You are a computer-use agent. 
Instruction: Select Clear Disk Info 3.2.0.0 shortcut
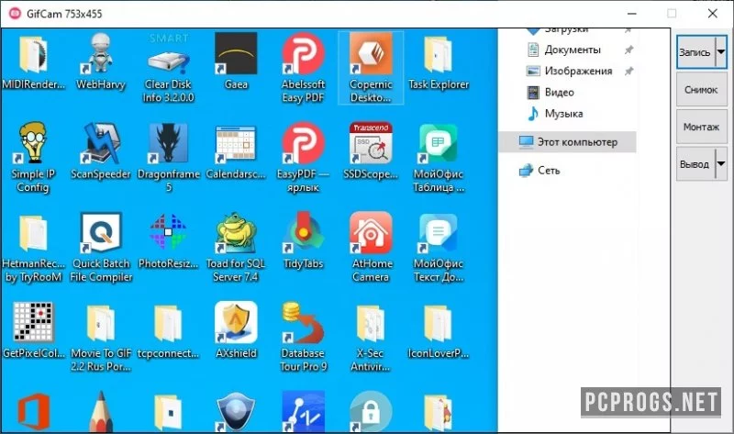pyautogui.click(x=168, y=68)
